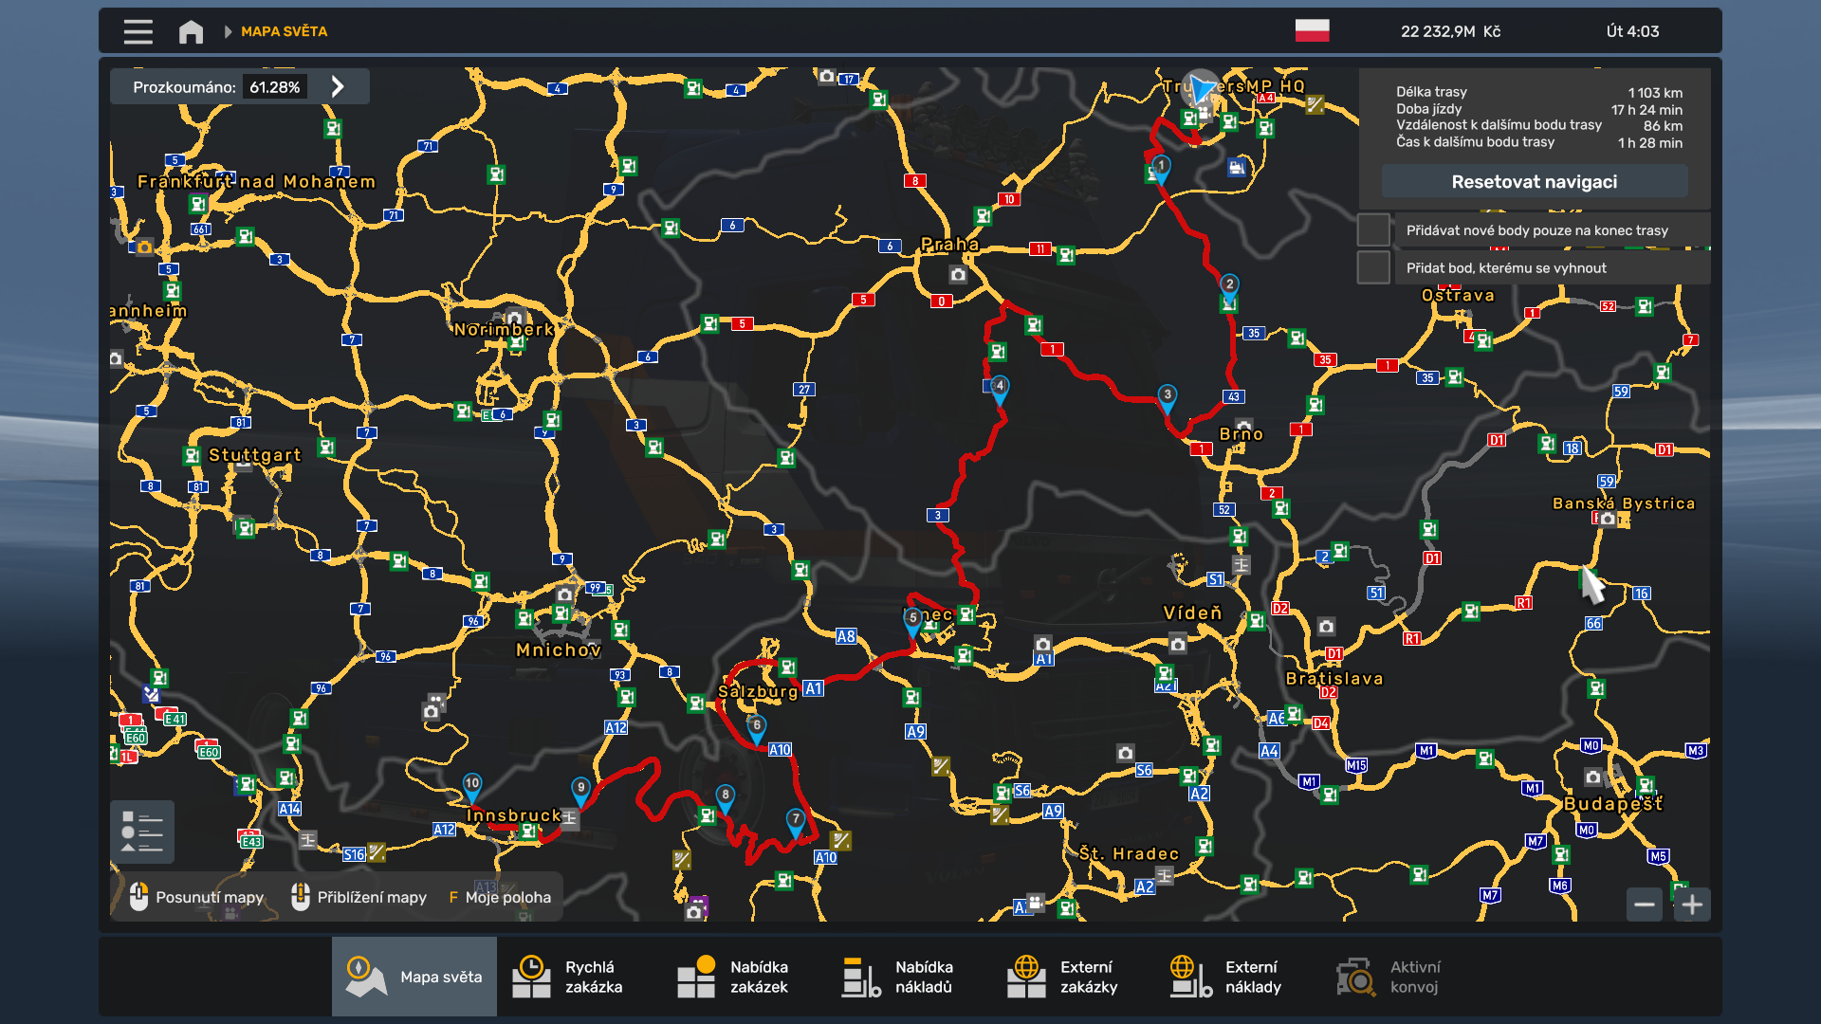Click the Moje poloha shortcut
The height and width of the screenshot is (1024, 1821).
point(500,897)
